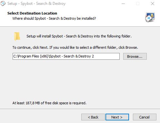Click the 'To continue, click Next' instruction text
160x123 pixels.
(75, 47)
